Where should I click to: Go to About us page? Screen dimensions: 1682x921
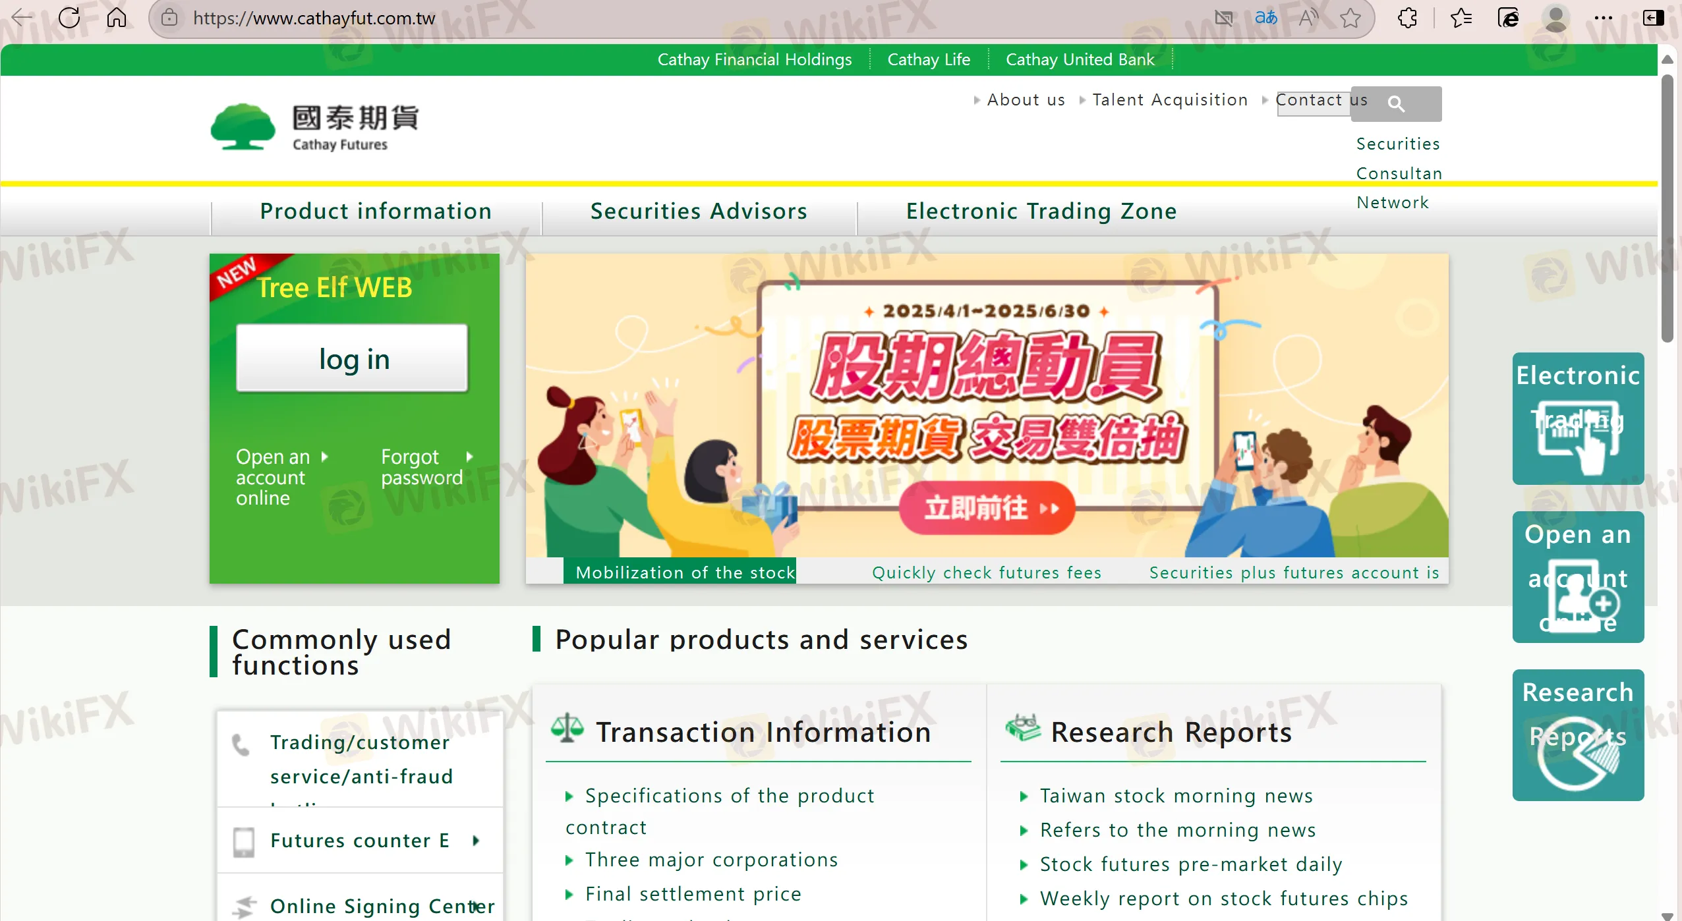(x=1026, y=99)
